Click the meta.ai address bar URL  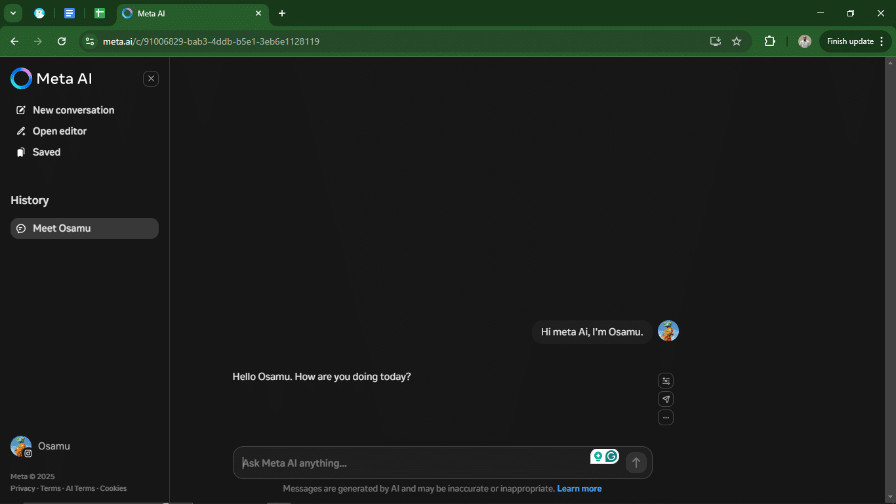[211, 41]
